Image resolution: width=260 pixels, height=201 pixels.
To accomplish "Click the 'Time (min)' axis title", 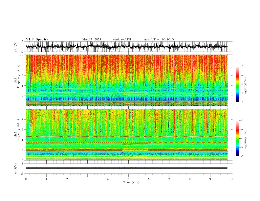I will click(131, 182).
